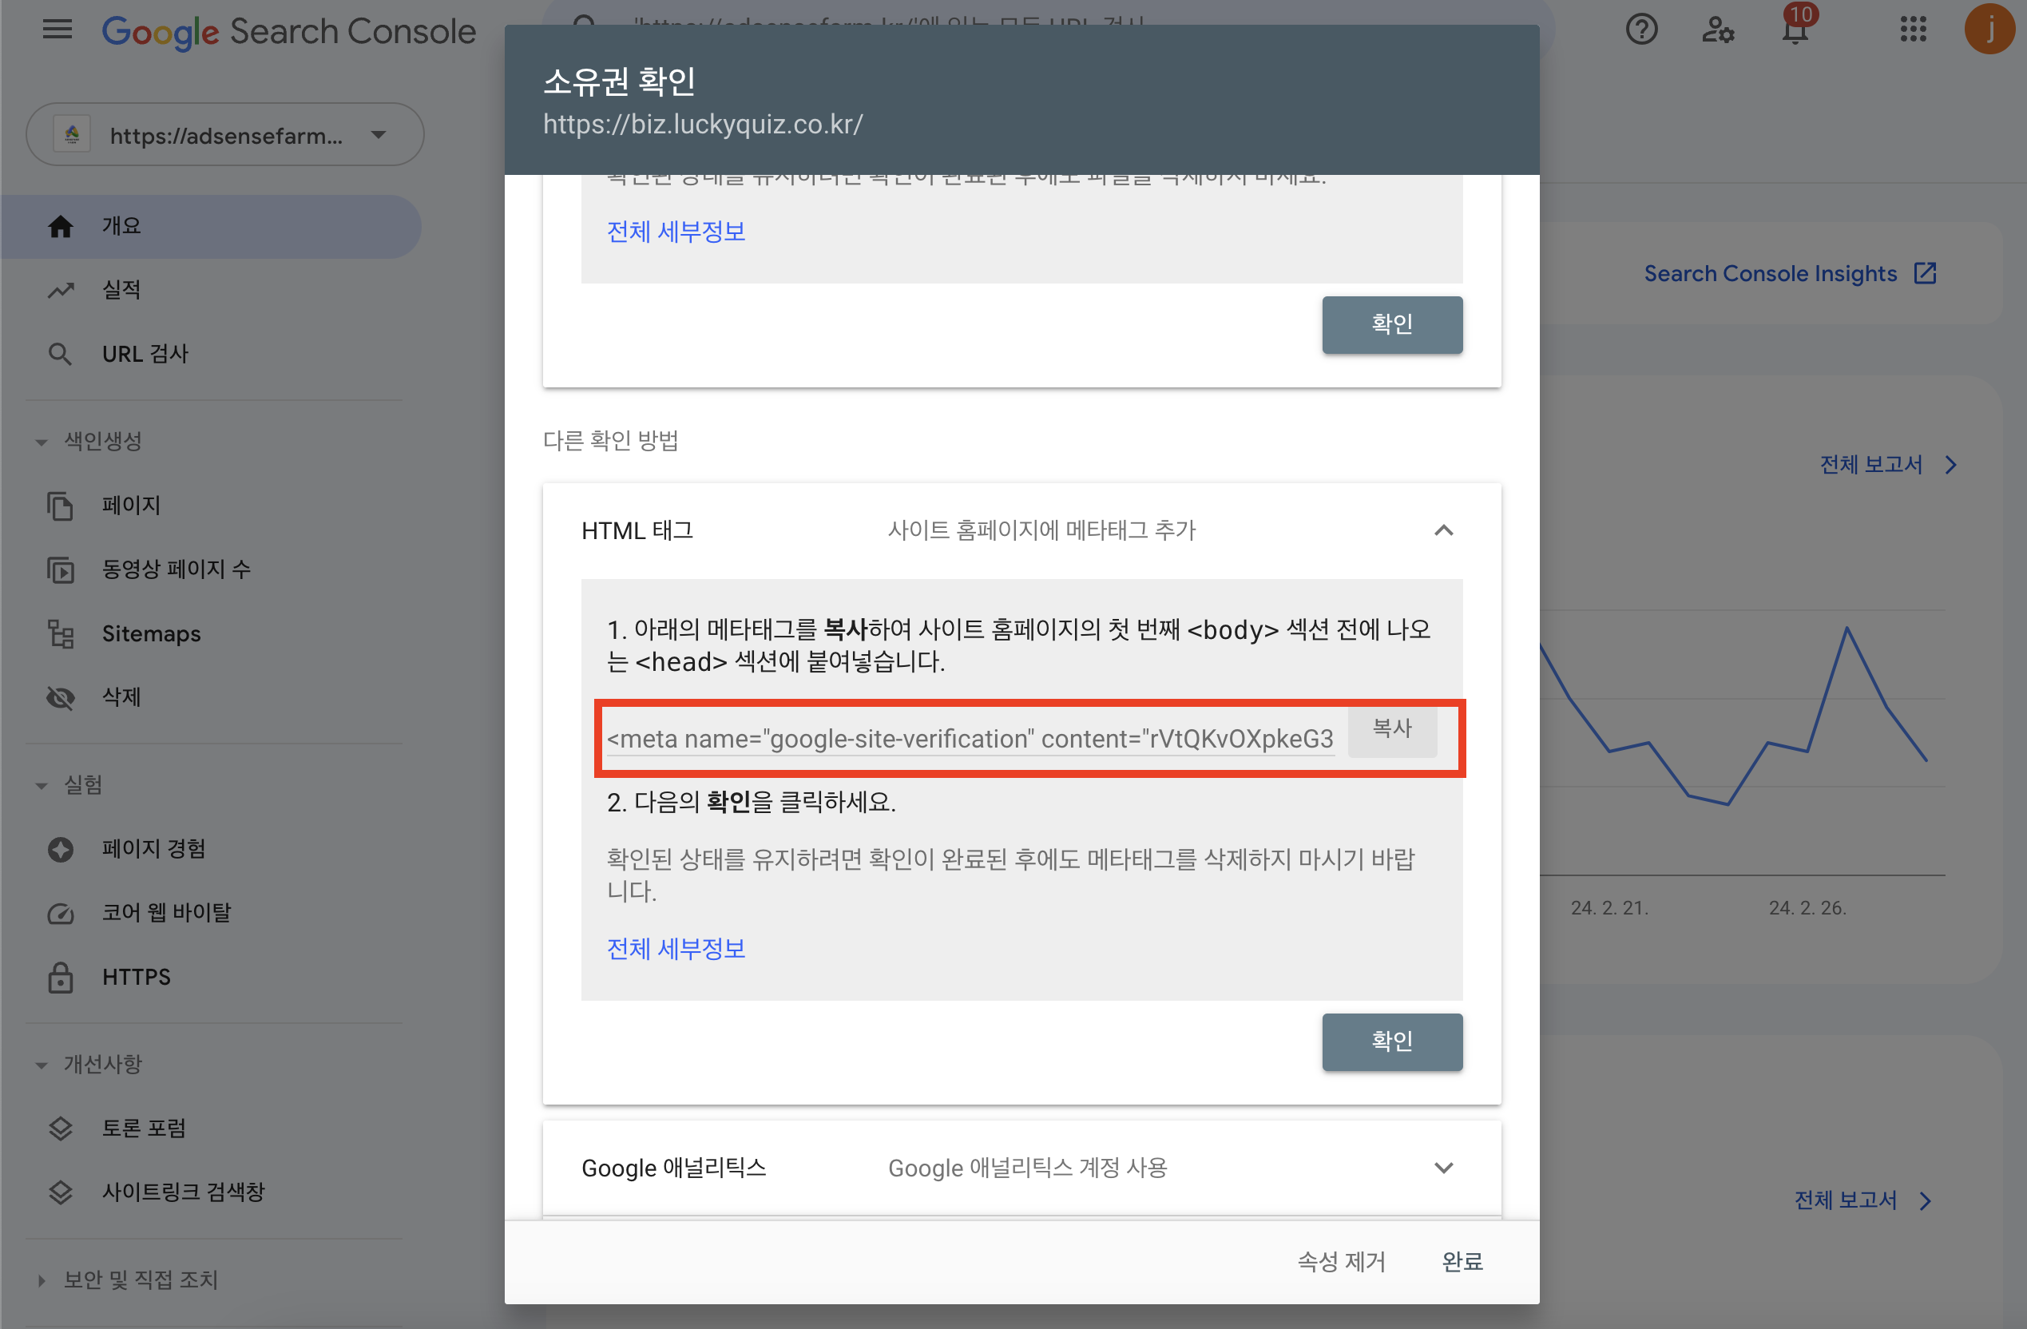Open the Google apps grid

tap(1913, 30)
